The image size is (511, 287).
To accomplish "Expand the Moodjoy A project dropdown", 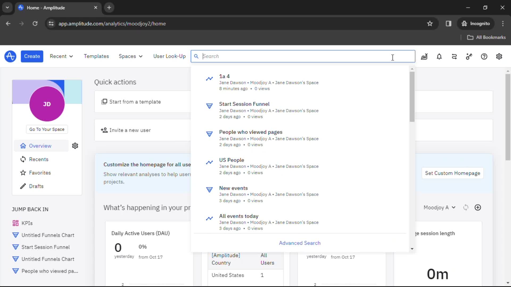I will coord(439,208).
